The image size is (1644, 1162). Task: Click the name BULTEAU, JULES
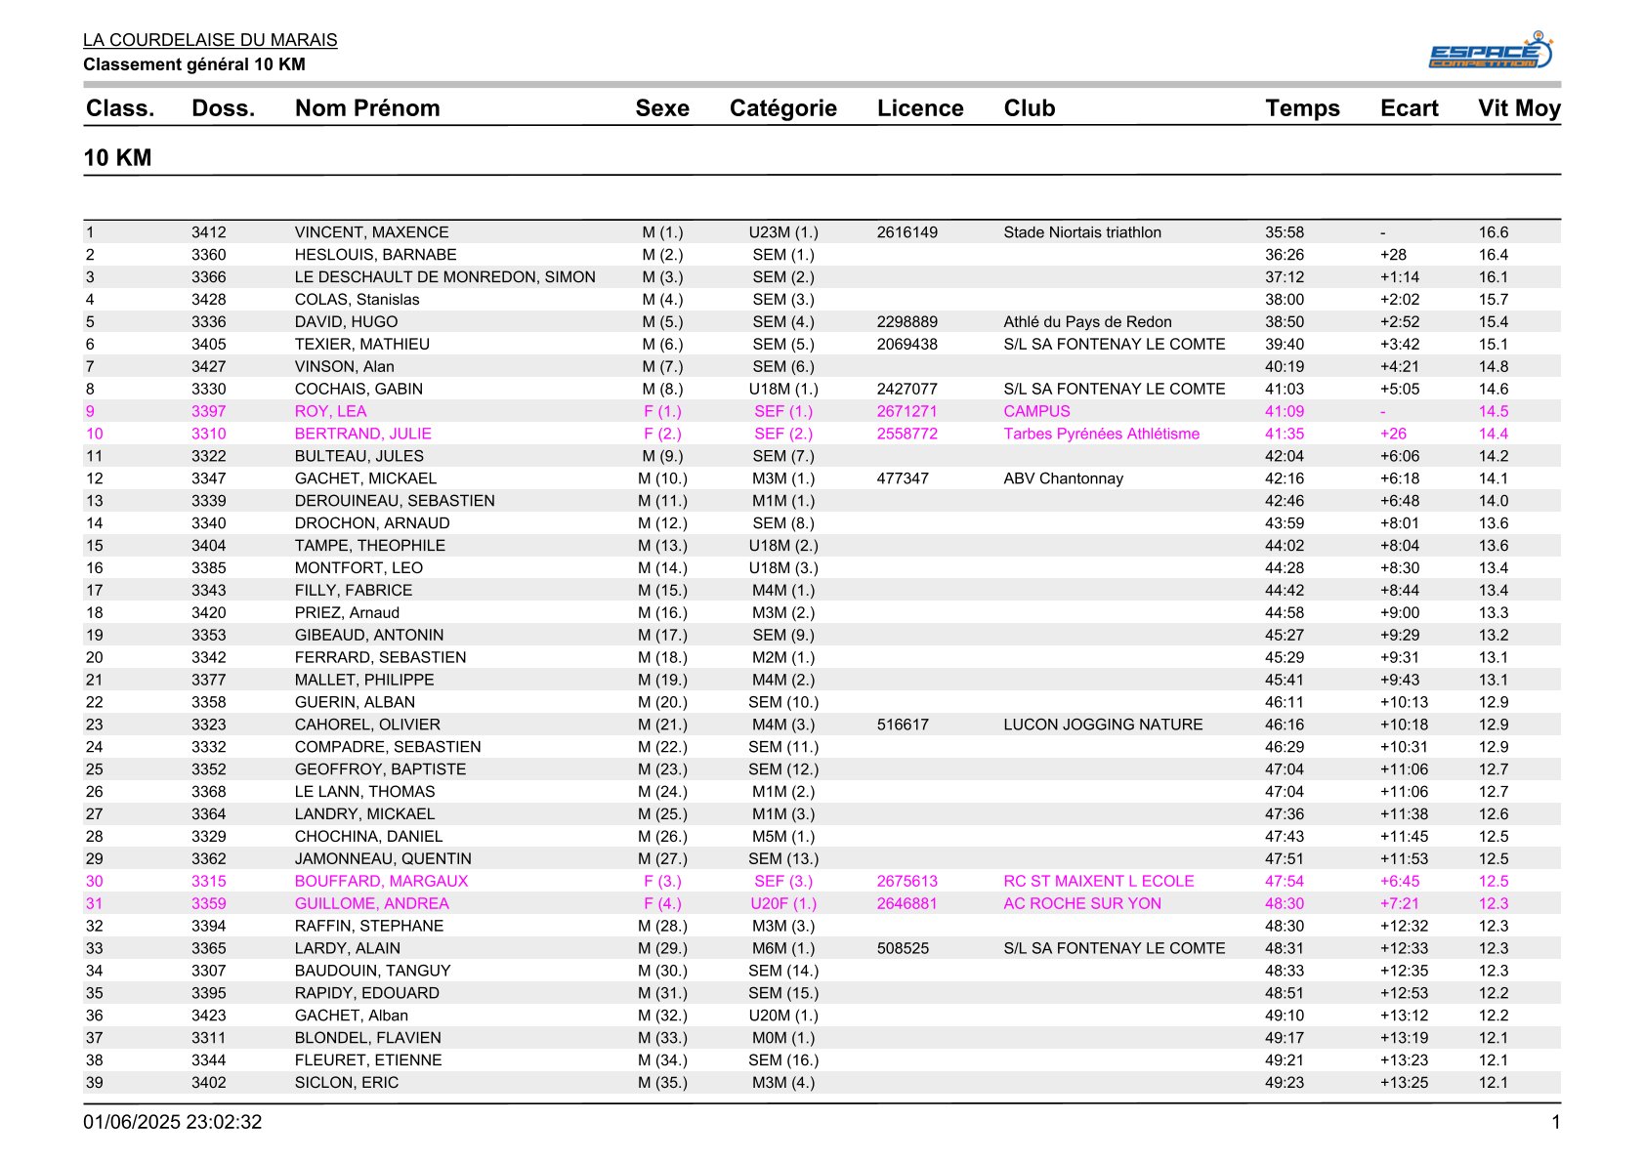pyautogui.click(x=359, y=457)
